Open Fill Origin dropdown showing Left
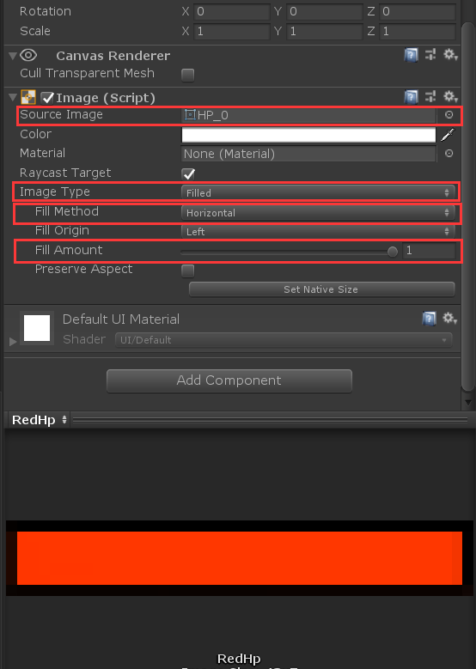476x669 pixels. point(318,232)
